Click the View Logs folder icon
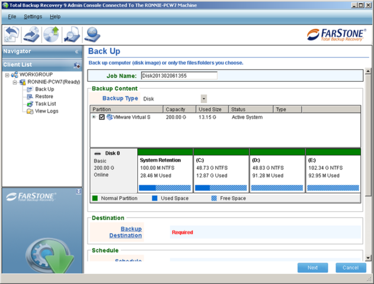The width and height of the screenshot is (374, 284). click(x=30, y=111)
